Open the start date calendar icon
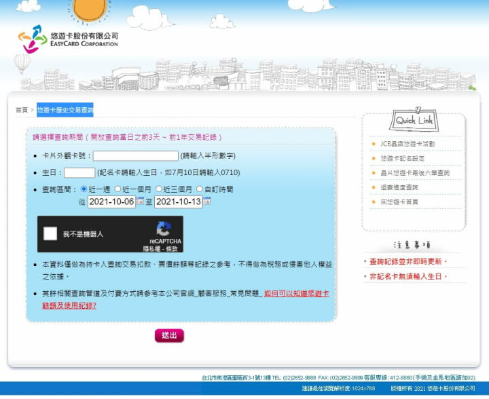This screenshot has width=489, height=399. 140,201
